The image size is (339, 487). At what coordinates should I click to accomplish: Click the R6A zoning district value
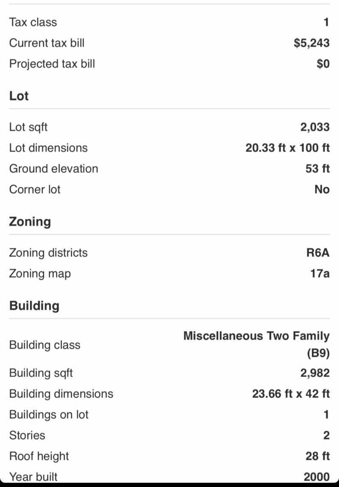pyautogui.click(x=317, y=253)
